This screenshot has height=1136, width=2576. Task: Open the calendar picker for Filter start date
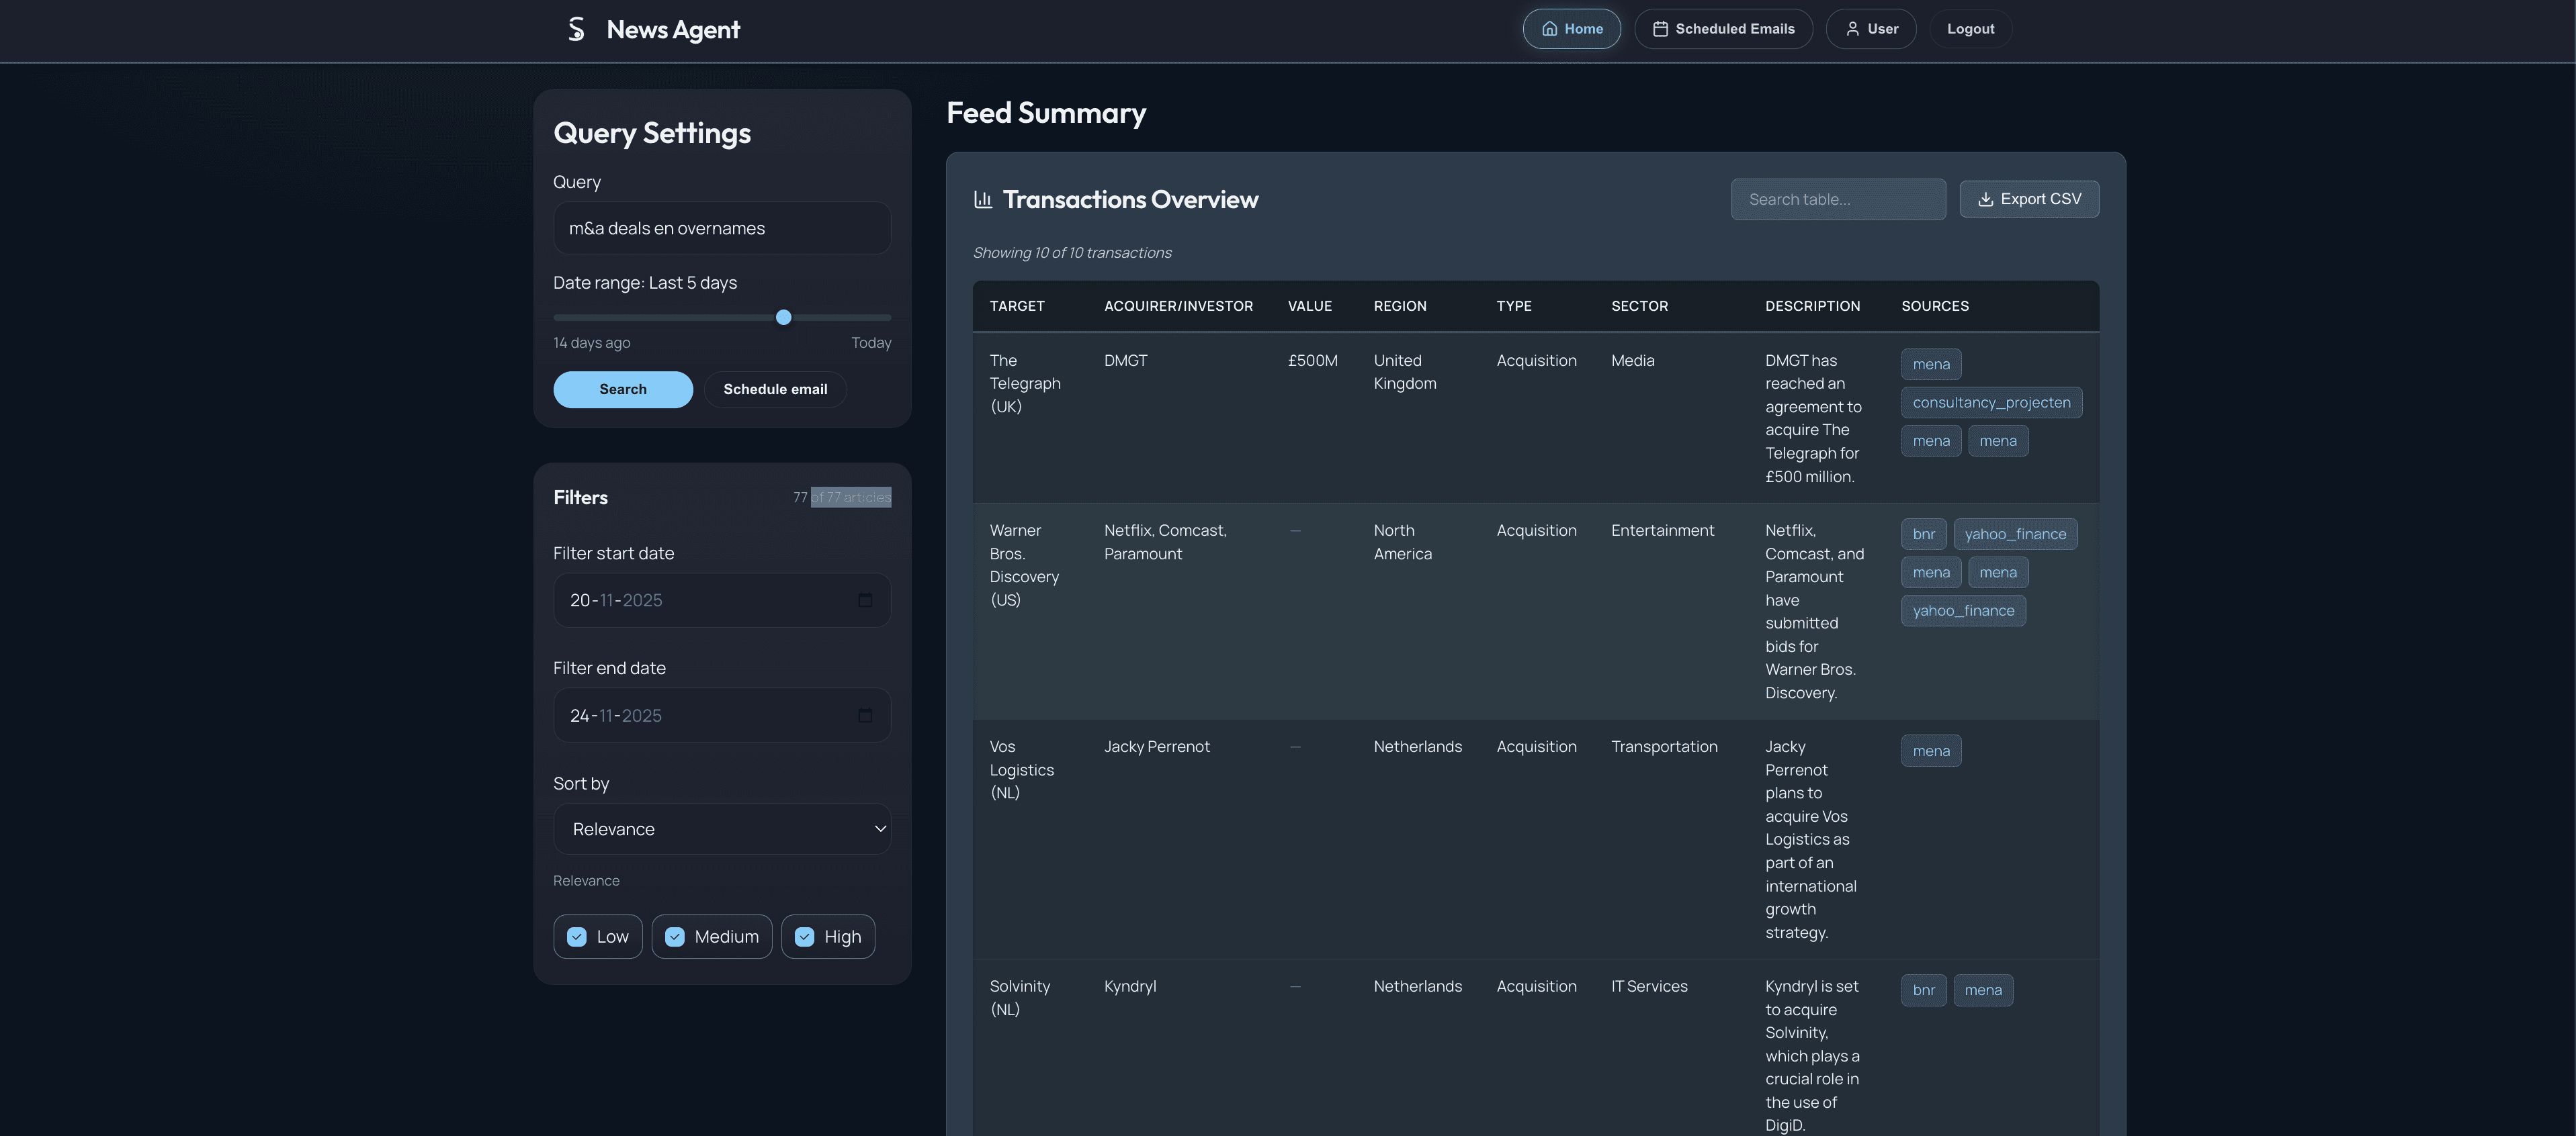click(866, 600)
